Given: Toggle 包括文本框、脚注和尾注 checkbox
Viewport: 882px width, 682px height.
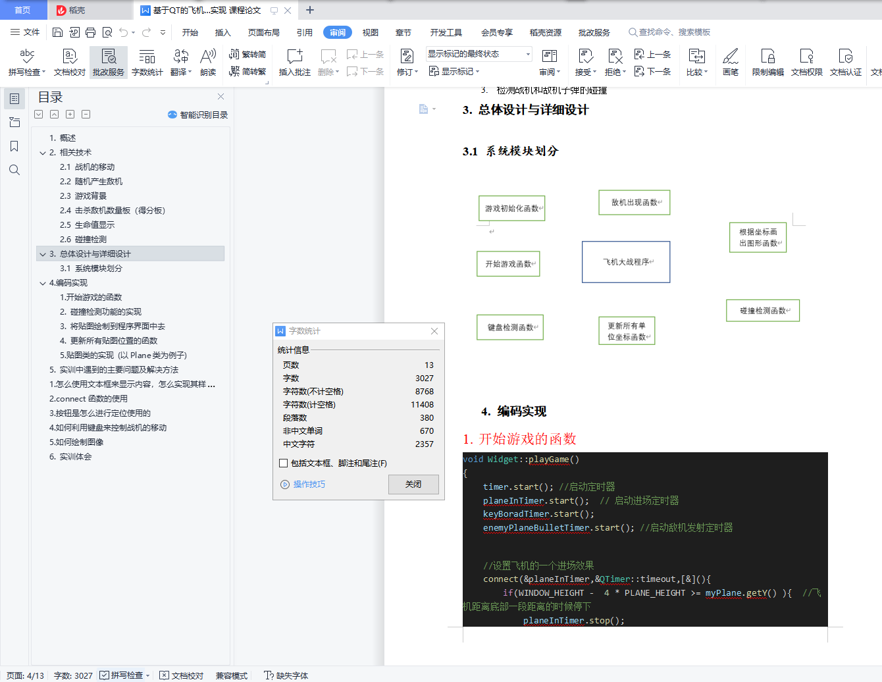Looking at the screenshot, I should point(284,463).
